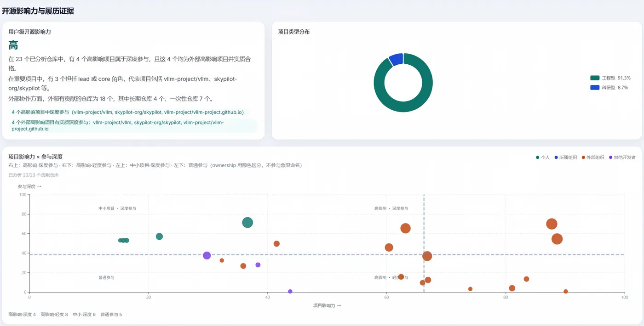
Task: Click the 高影响·深度 4 summary count
Action: point(22,315)
